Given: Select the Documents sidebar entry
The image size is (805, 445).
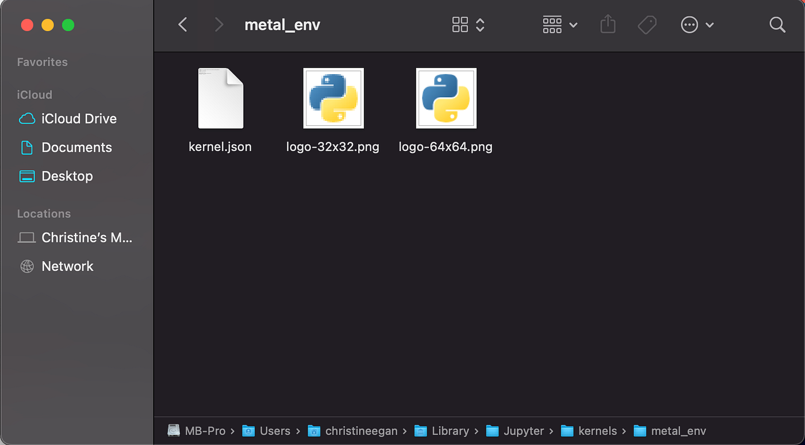Looking at the screenshot, I should tap(77, 147).
